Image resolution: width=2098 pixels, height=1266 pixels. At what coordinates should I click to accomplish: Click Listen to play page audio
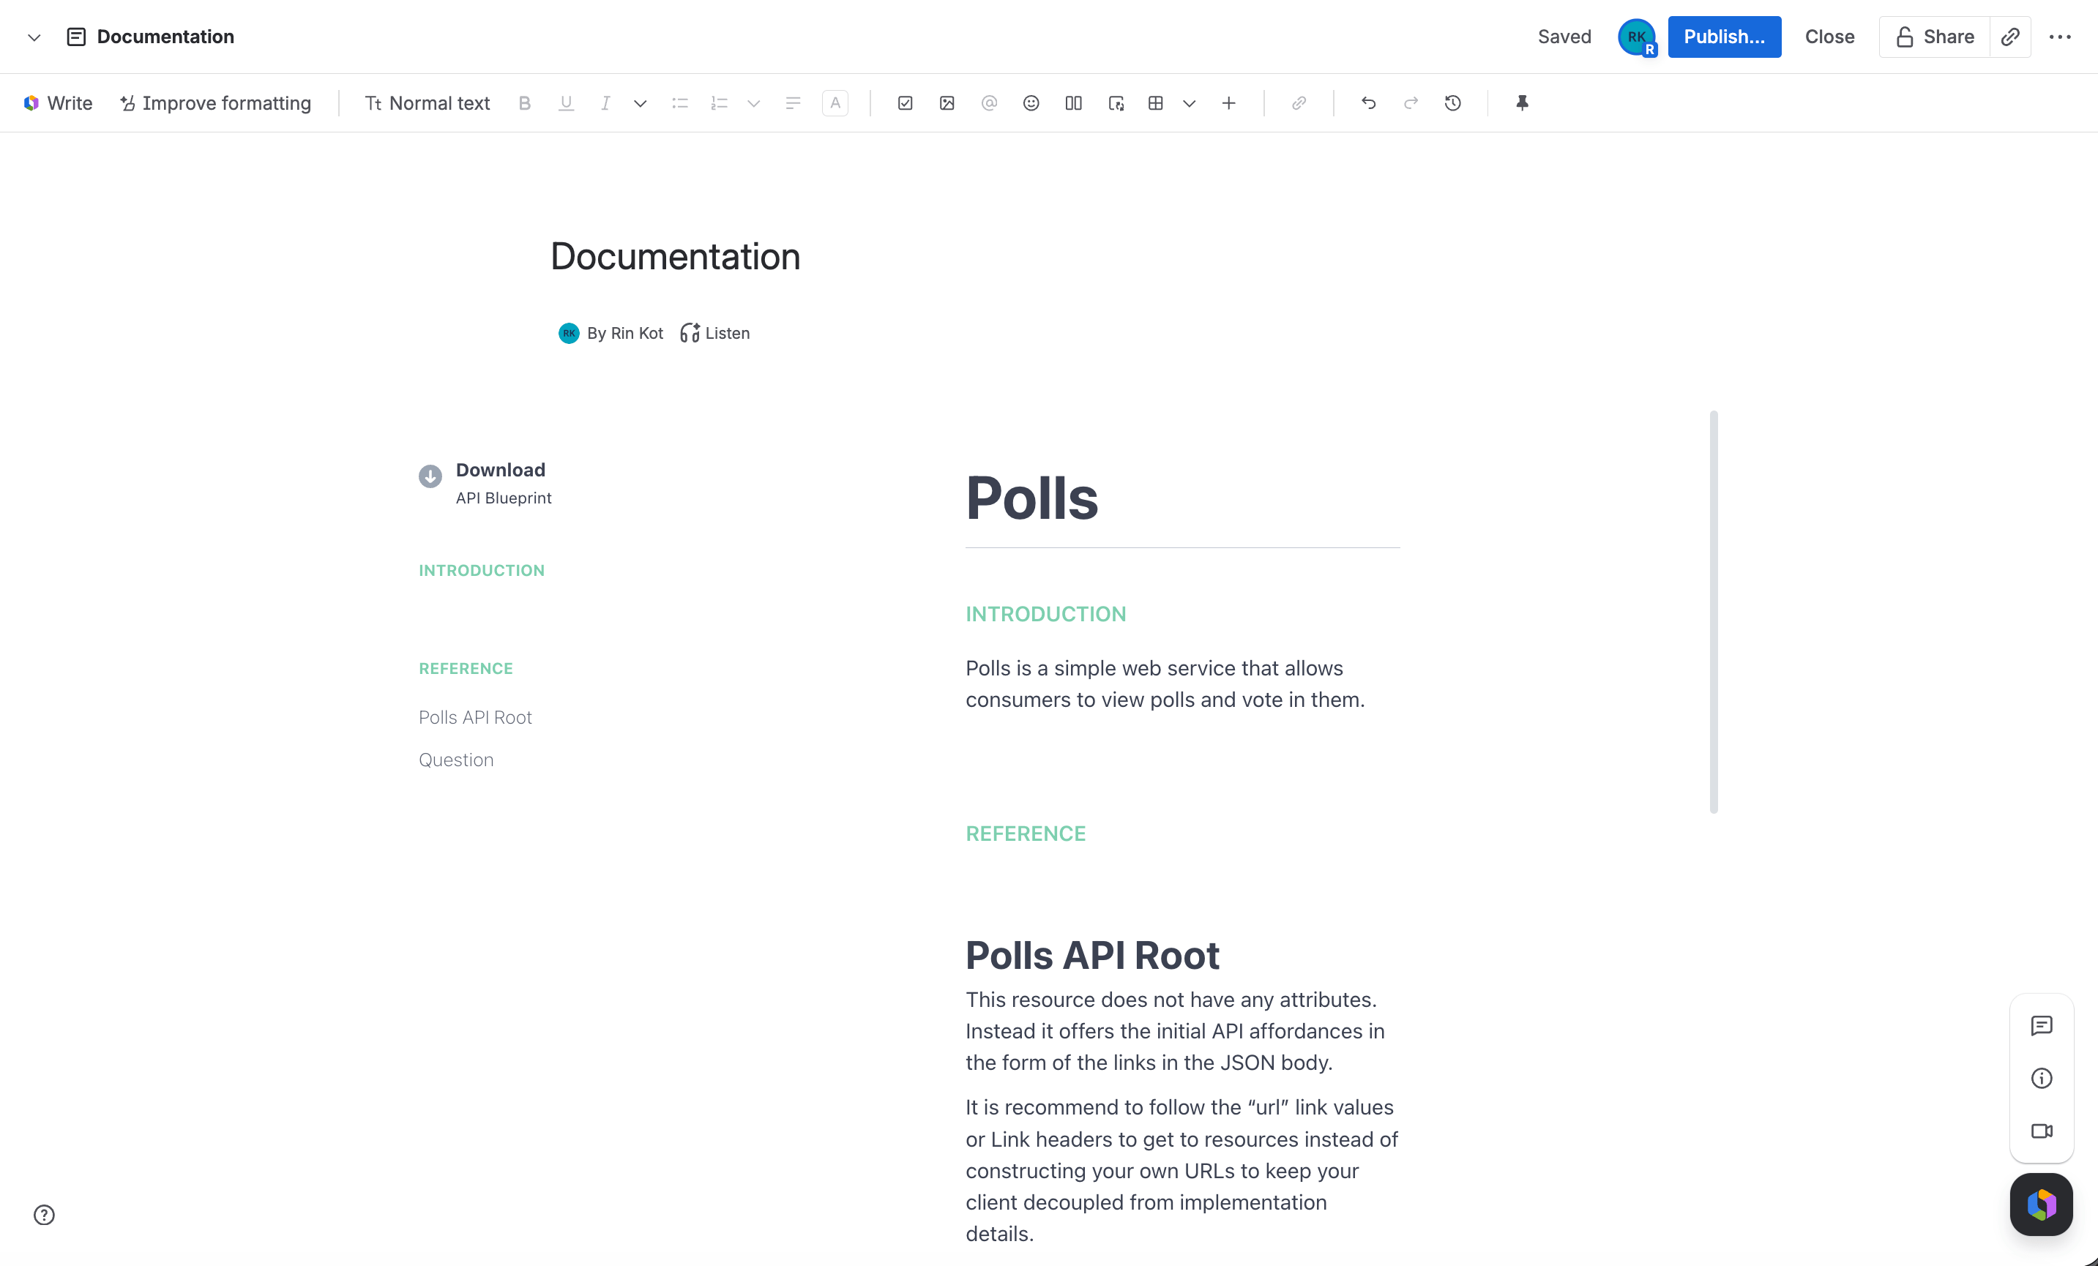[x=715, y=333]
